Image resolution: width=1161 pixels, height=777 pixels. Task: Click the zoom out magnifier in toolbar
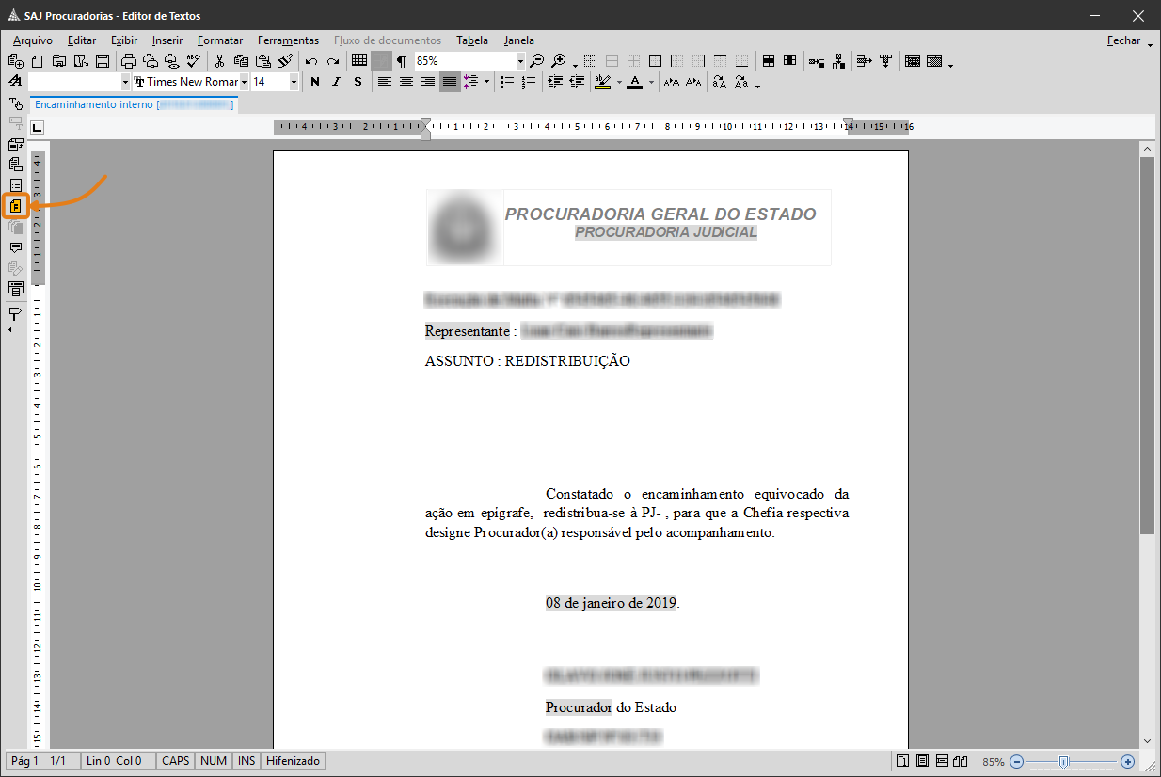[x=537, y=61]
